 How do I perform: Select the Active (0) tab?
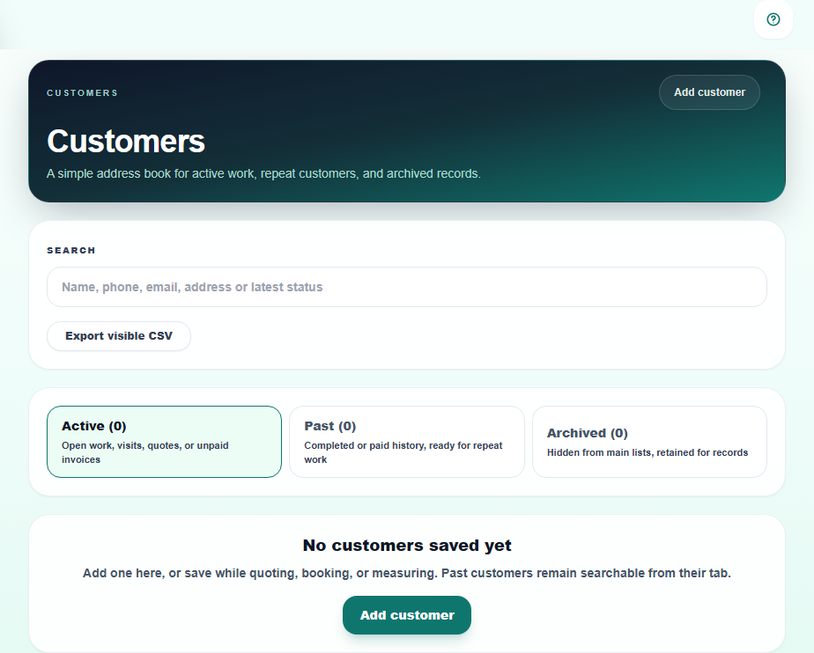(x=164, y=442)
